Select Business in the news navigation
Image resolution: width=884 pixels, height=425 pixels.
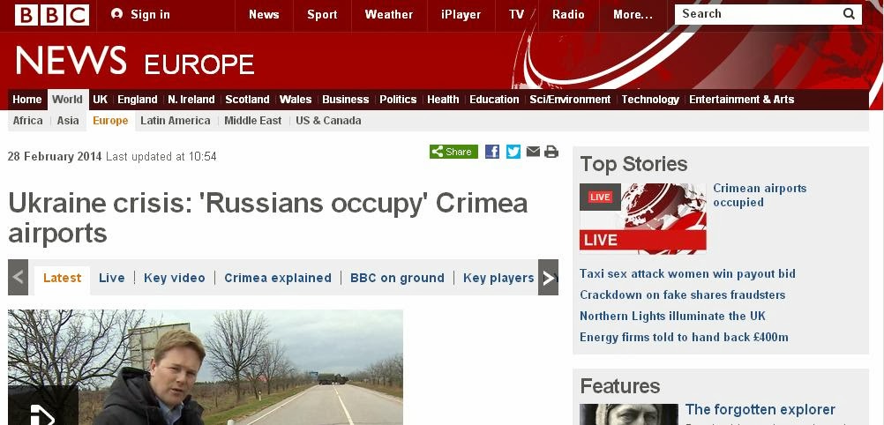(346, 100)
